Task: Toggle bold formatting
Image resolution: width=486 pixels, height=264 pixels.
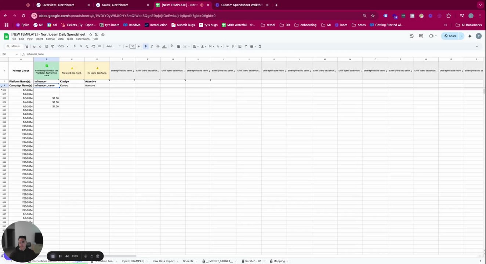Action: [x=145, y=47]
